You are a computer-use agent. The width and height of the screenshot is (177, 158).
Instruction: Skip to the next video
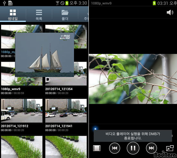[x=151, y=148]
